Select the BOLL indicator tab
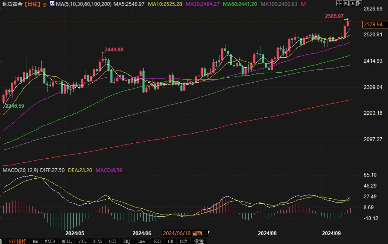388x244 pixels. pos(66,241)
